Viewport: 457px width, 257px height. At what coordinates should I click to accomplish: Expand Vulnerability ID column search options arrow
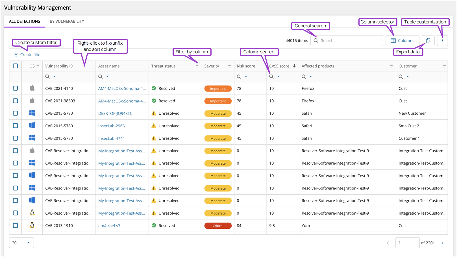[x=55, y=77]
